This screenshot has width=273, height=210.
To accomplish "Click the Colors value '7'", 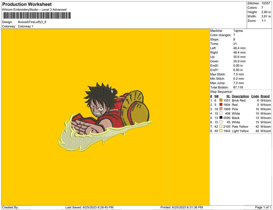I will click(262, 8).
